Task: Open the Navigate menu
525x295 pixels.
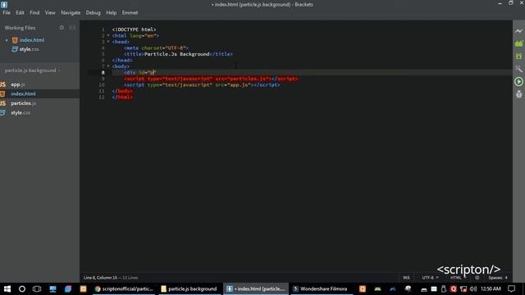Action: coord(71,13)
